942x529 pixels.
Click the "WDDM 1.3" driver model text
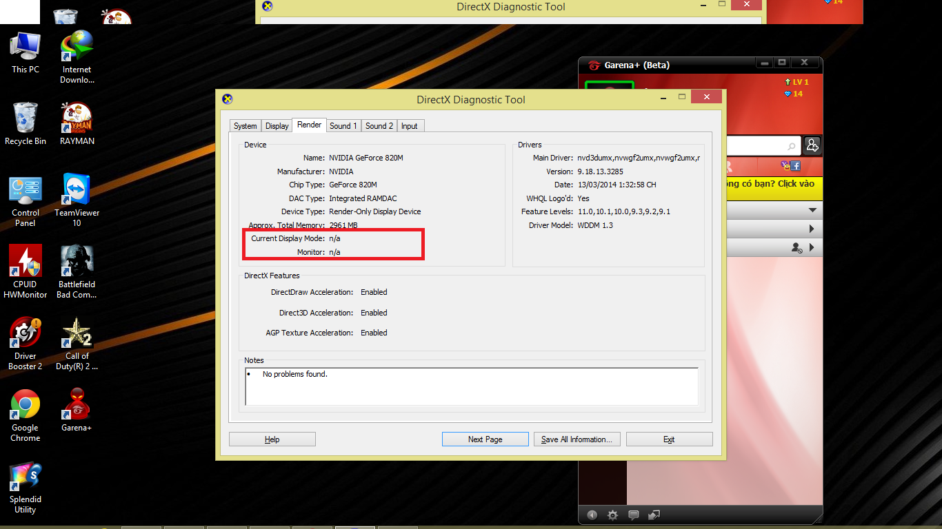click(x=595, y=225)
